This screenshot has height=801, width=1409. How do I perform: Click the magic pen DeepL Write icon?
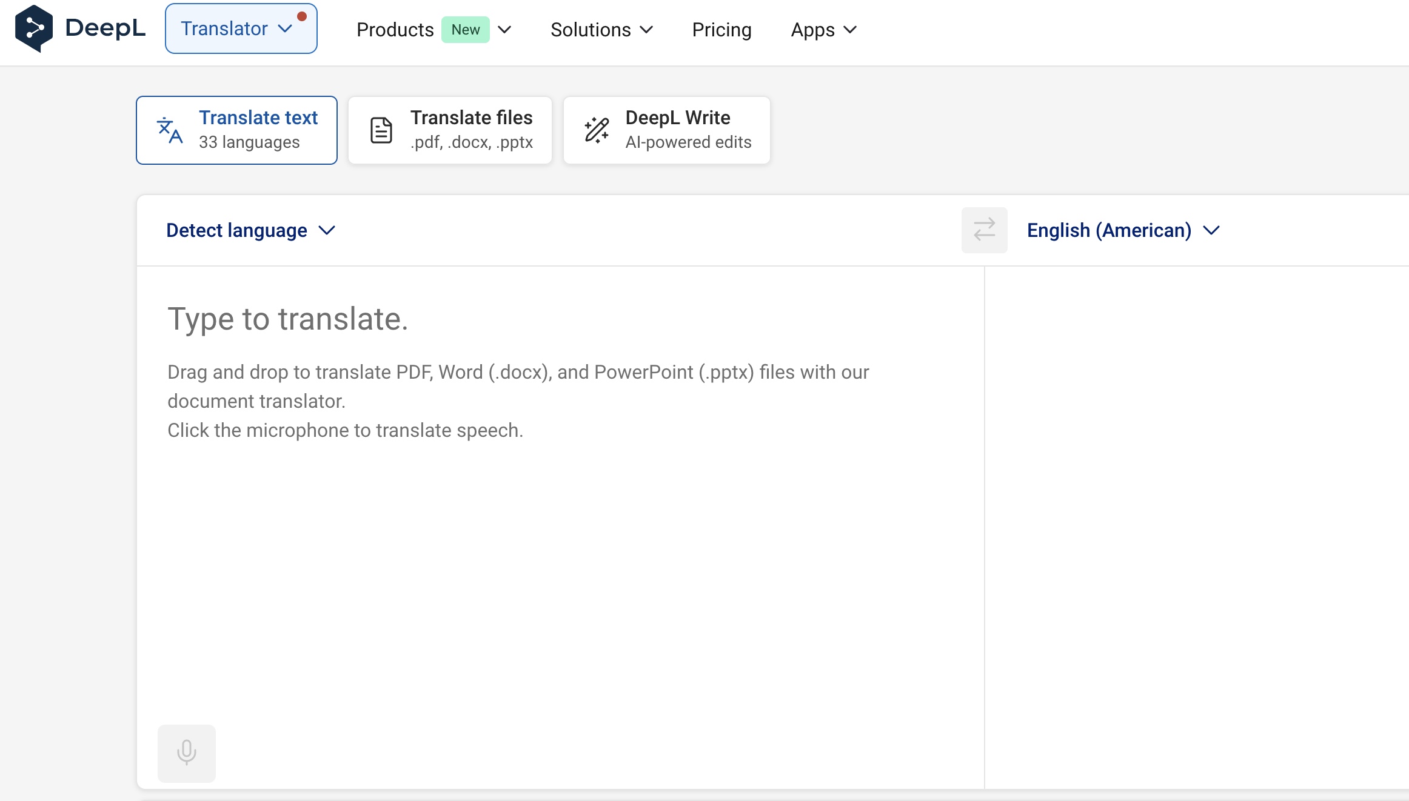click(x=597, y=130)
